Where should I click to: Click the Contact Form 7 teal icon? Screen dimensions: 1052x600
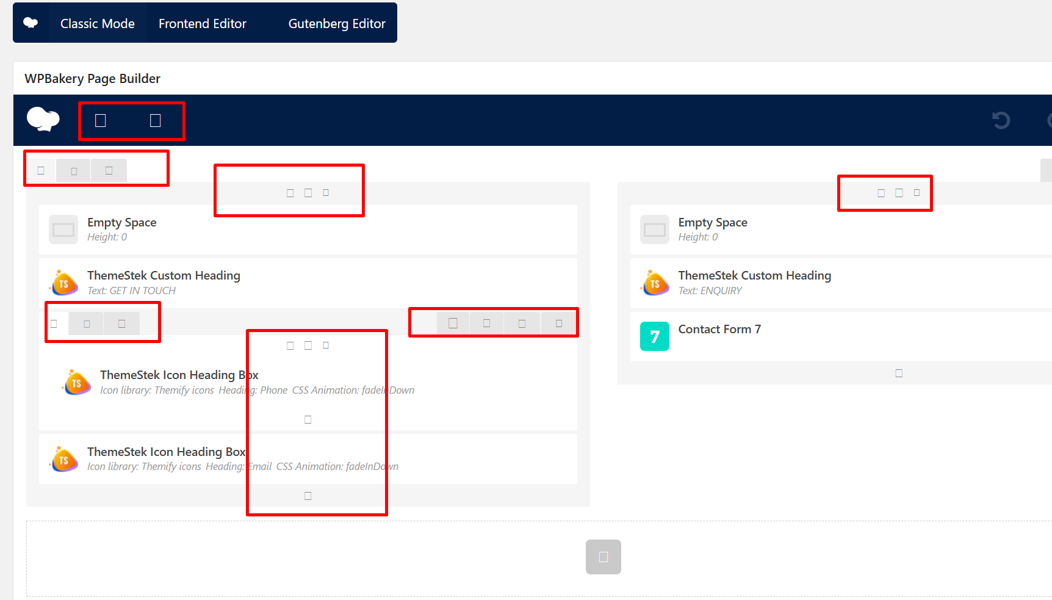655,336
